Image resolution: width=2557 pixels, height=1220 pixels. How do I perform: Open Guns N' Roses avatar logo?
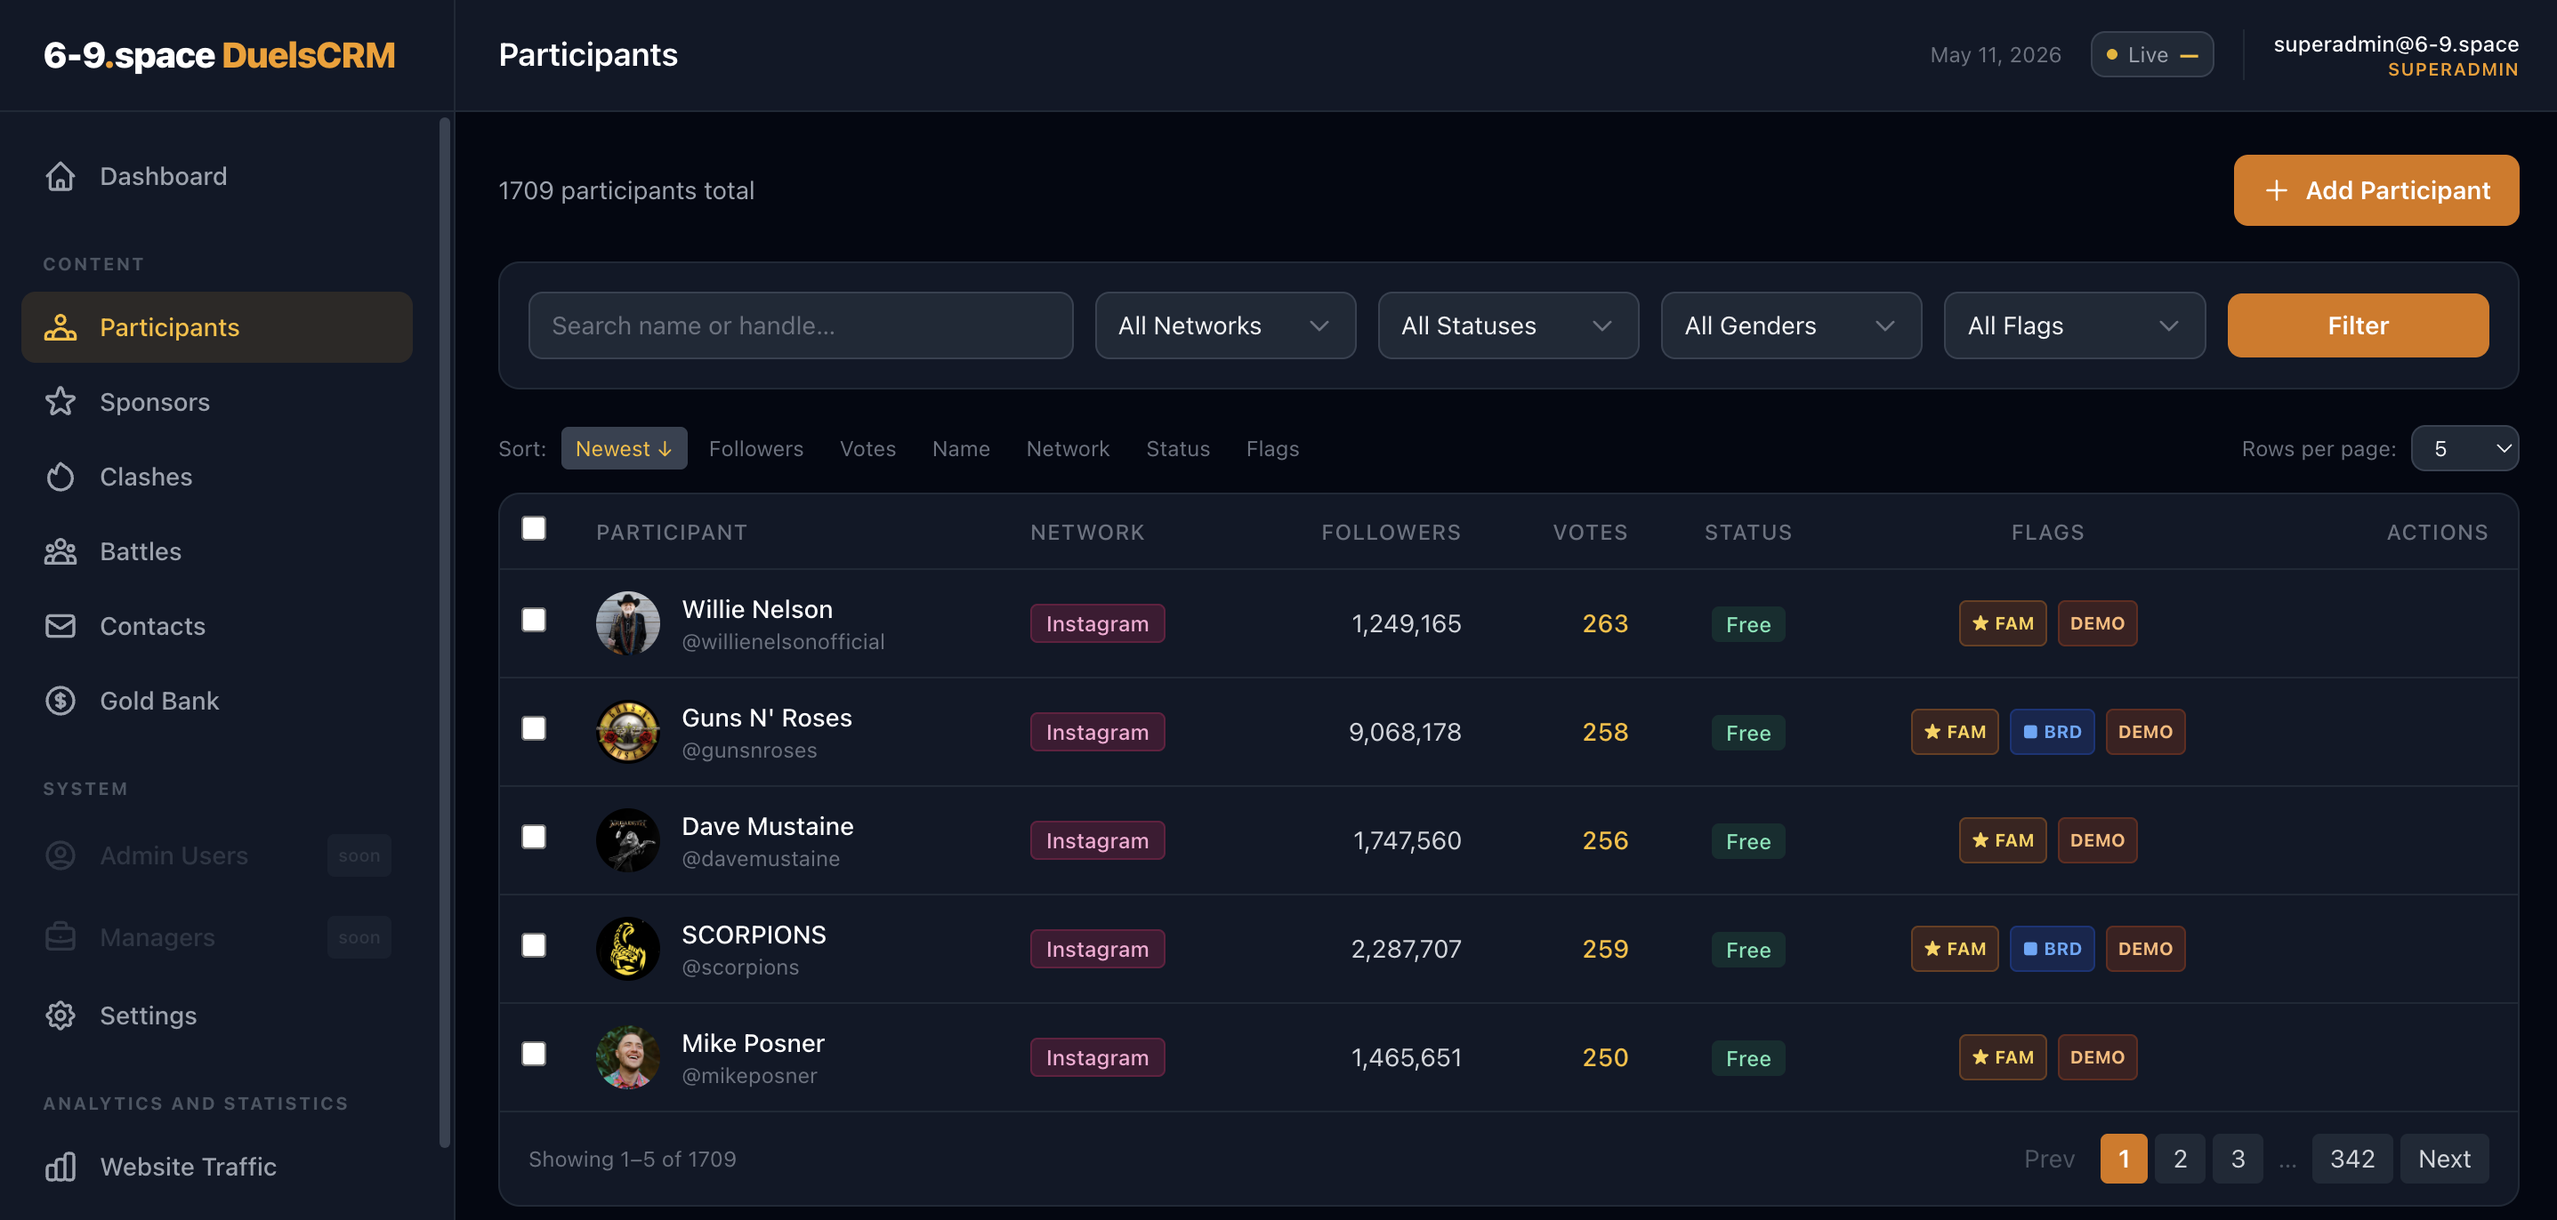click(x=627, y=732)
